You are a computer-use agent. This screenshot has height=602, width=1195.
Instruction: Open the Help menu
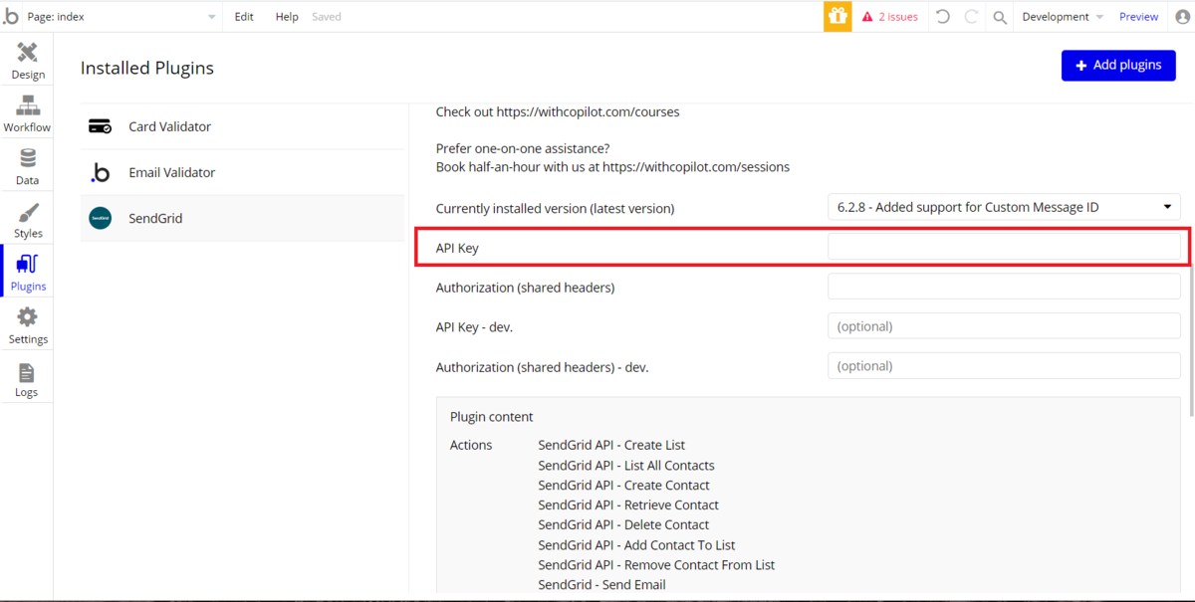[x=287, y=17]
